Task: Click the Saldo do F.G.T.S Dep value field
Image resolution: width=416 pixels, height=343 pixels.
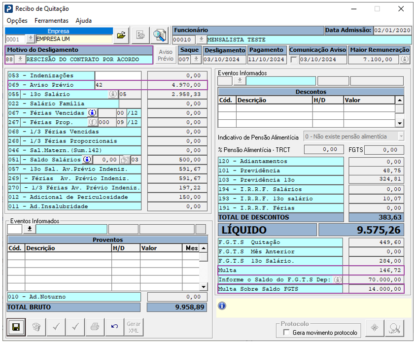Action: 377,279
